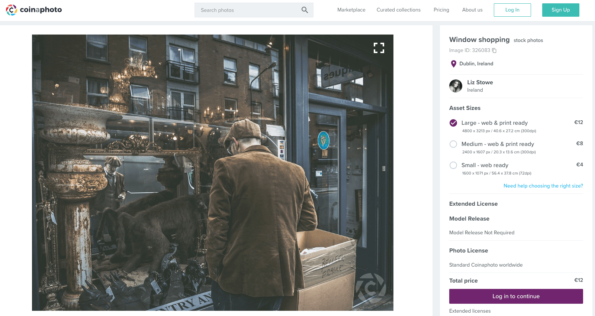This screenshot has height=316, width=595.
Task: Click the Dublin location pin icon
Action: pyautogui.click(x=453, y=64)
